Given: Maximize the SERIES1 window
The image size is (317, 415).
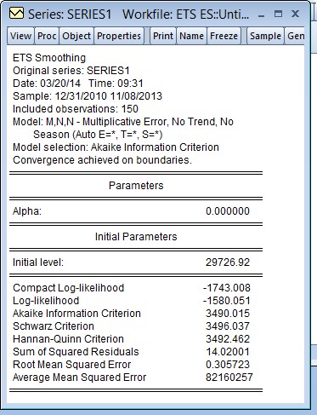Looking at the screenshot, I should pos(279,14).
